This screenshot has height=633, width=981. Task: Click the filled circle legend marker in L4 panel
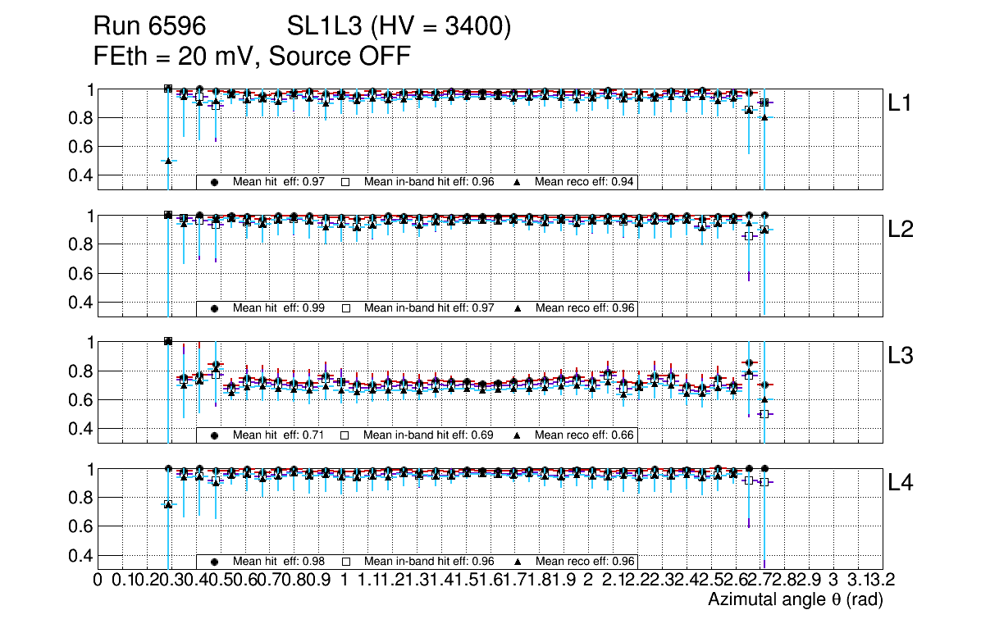click(215, 562)
